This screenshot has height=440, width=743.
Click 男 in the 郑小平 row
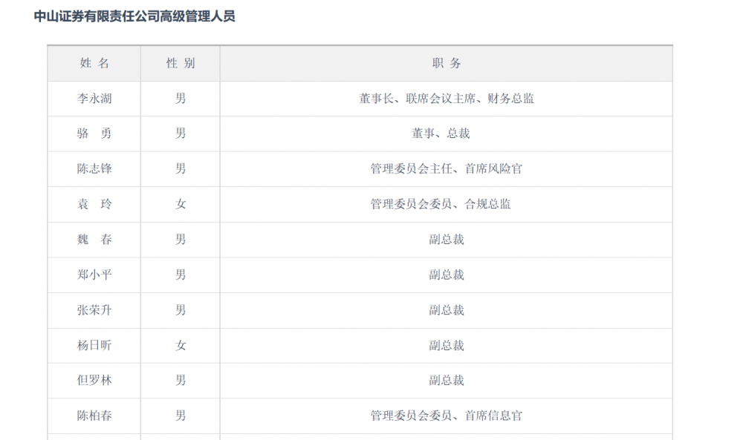181,275
